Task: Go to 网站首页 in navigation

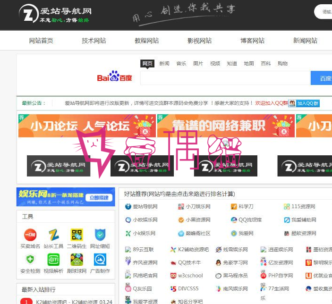Action: pyautogui.click(x=41, y=41)
